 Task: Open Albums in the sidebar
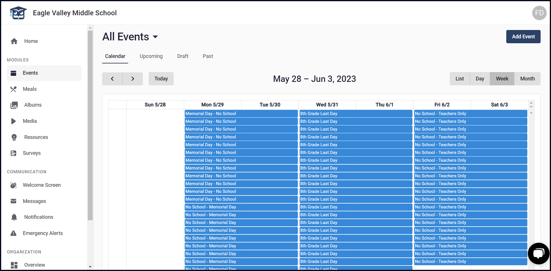[44, 105]
